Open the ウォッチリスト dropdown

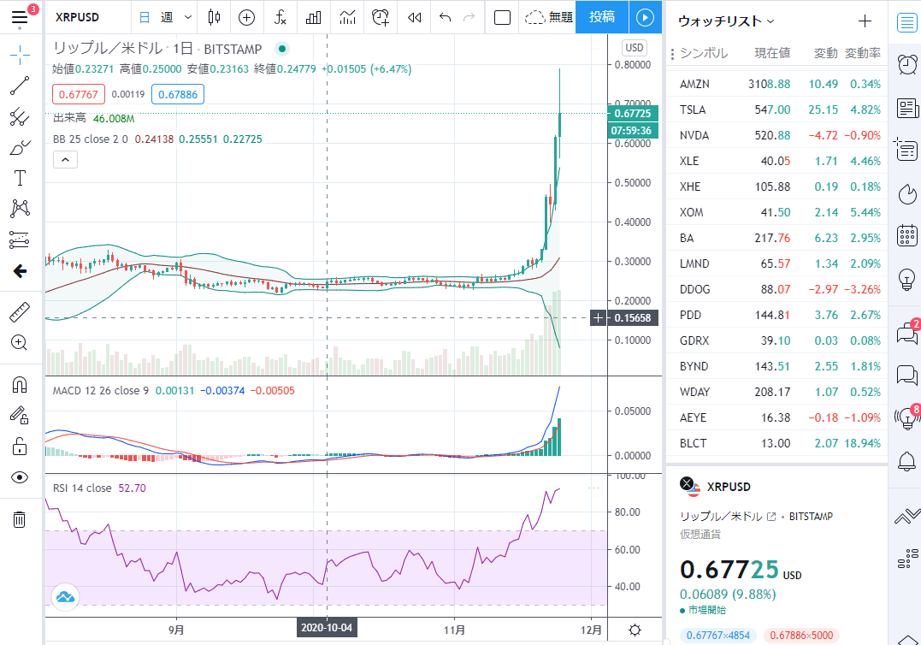[726, 21]
